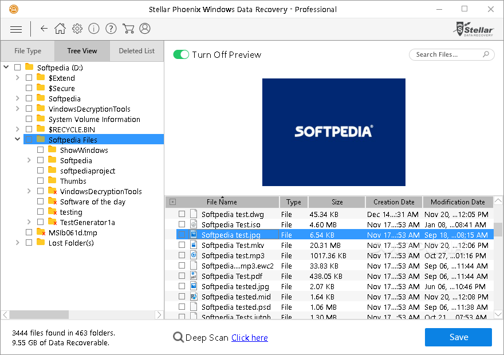
Task: Click the Softpedia Test.mkv file icon
Action: [194, 244]
